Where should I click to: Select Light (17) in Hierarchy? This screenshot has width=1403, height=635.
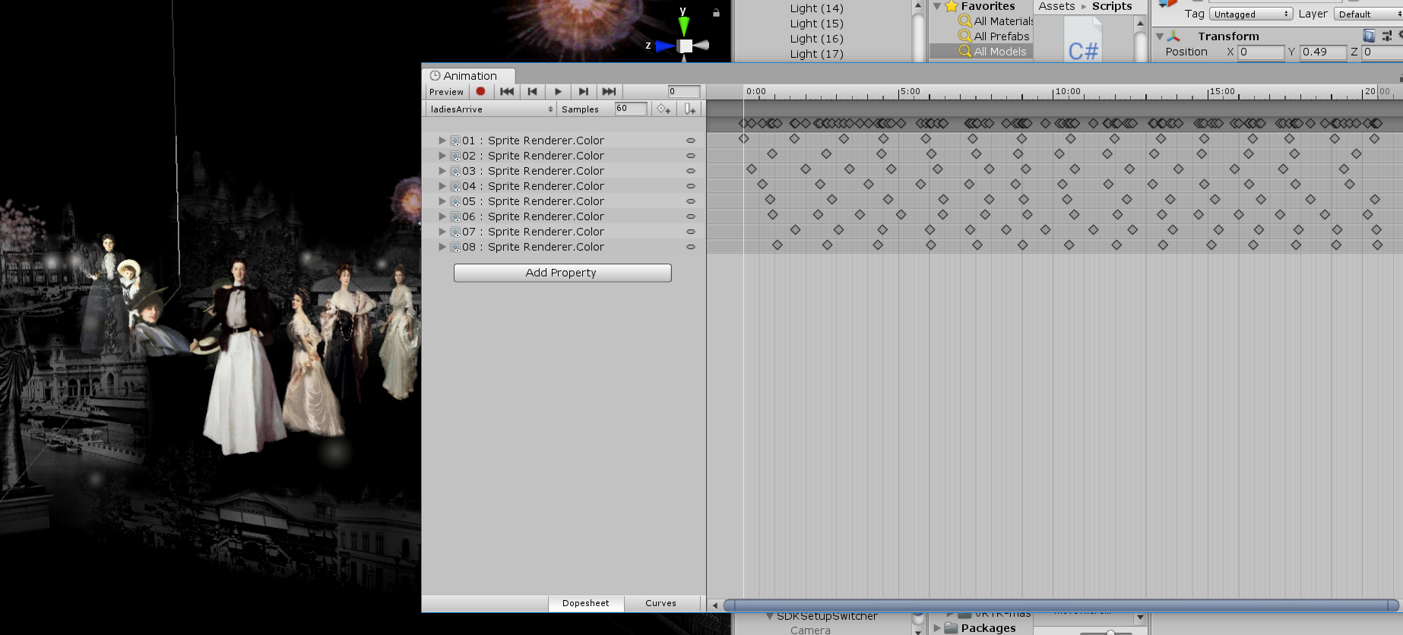(x=816, y=54)
